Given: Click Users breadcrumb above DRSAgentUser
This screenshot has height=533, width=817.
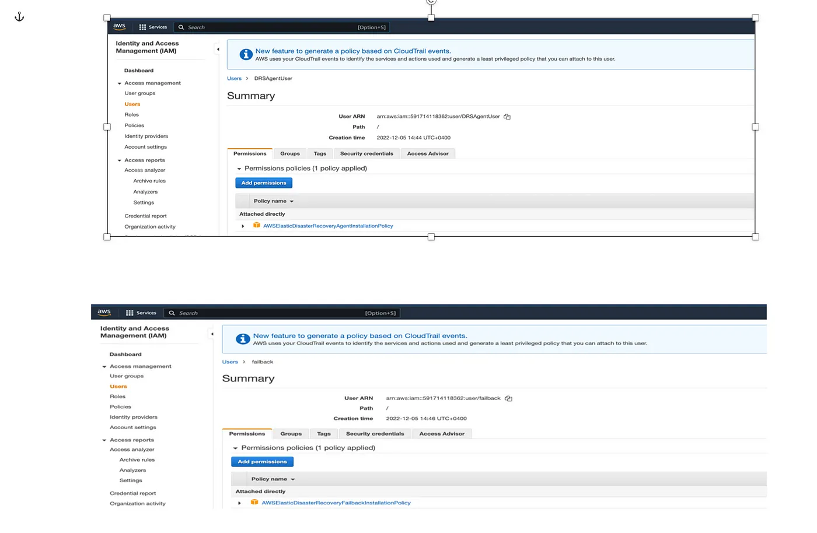Looking at the screenshot, I should pyautogui.click(x=234, y=78).
